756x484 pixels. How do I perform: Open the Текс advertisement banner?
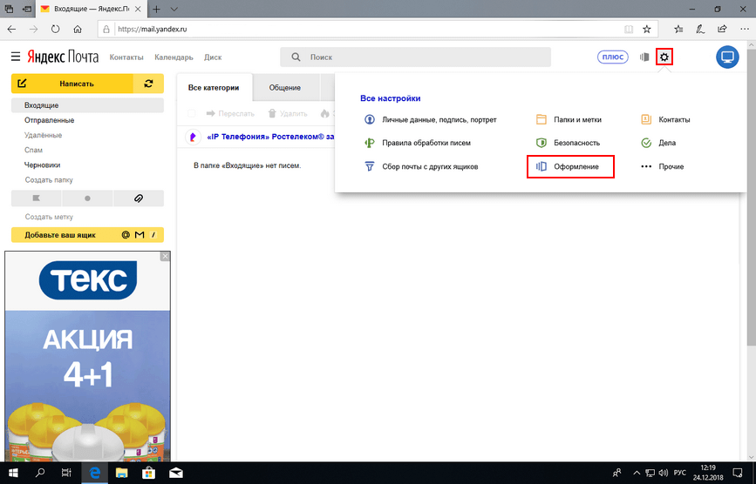point(87,357)
